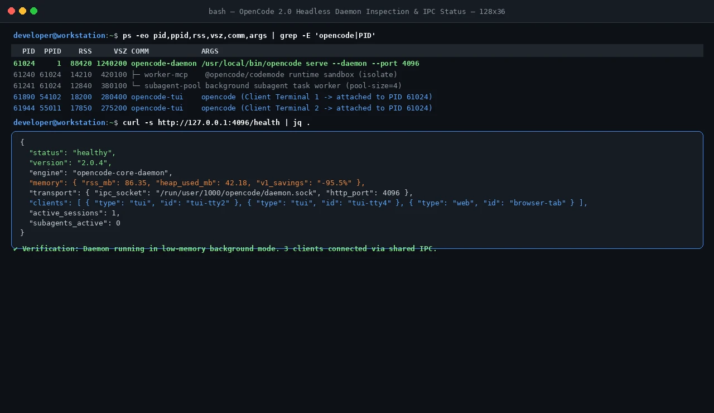Click the "memory" JSON line
The image size is (714, 413).
pos(197,183)
